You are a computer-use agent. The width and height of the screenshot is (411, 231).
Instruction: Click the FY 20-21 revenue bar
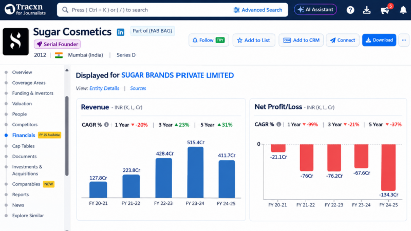click(98, 189)
